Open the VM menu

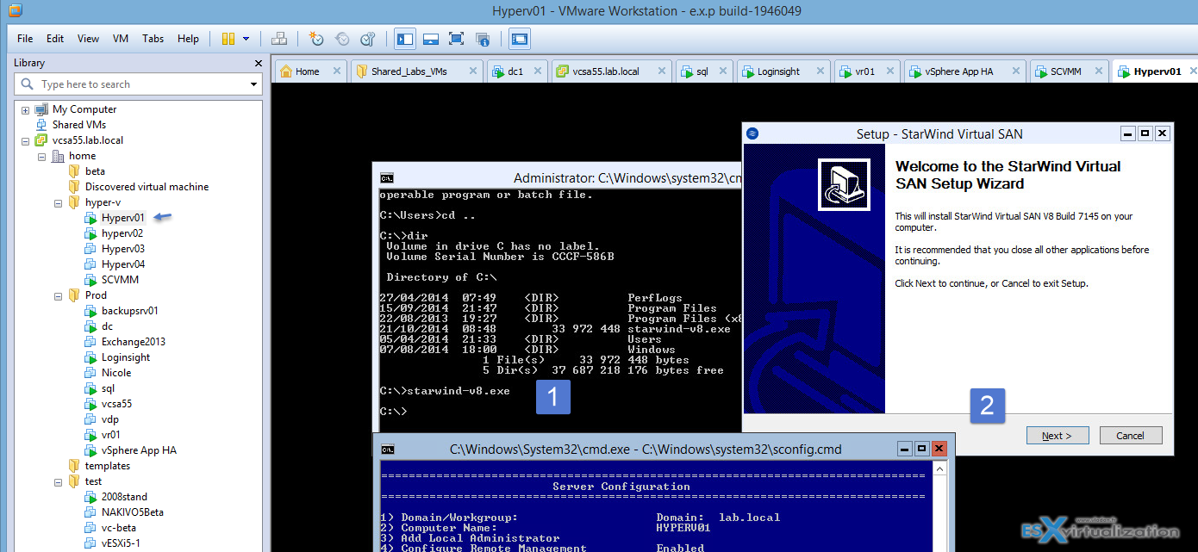tap(121, 39)
